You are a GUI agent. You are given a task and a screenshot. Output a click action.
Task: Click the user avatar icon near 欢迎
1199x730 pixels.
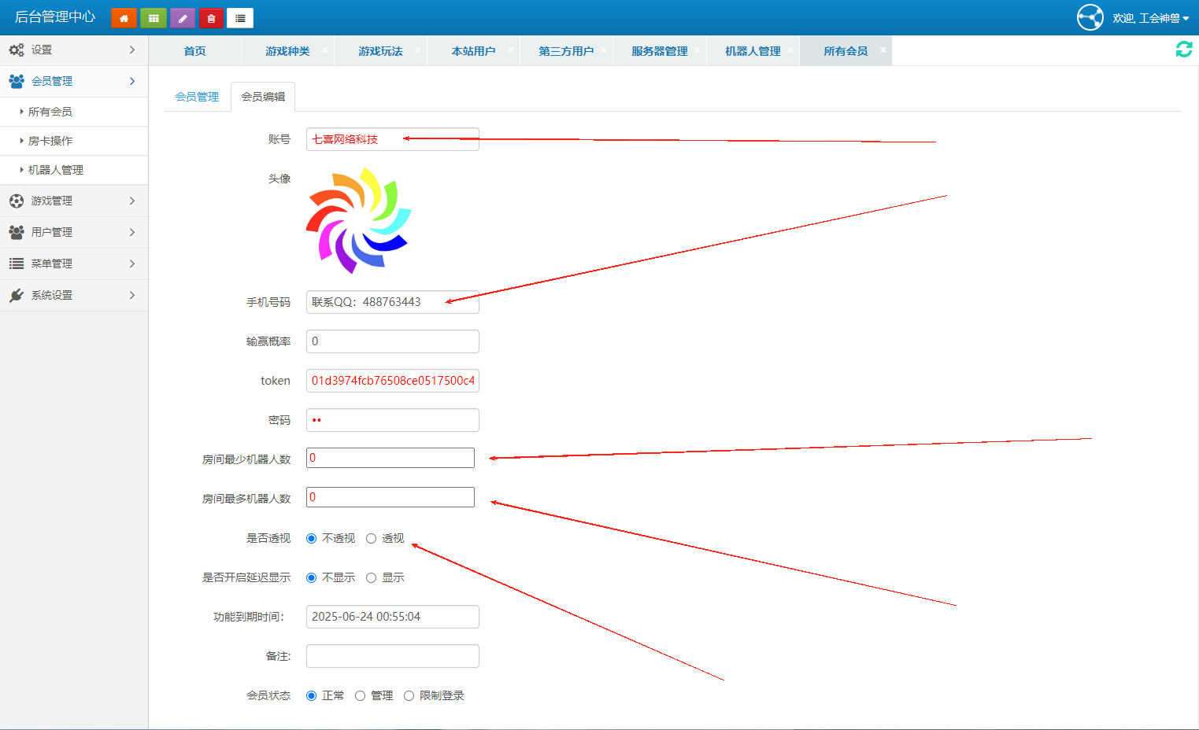click(x=1090, y=17)
